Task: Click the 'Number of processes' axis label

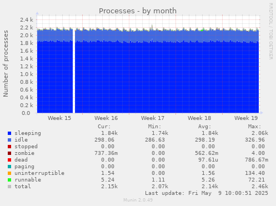Action: point(6,63)
